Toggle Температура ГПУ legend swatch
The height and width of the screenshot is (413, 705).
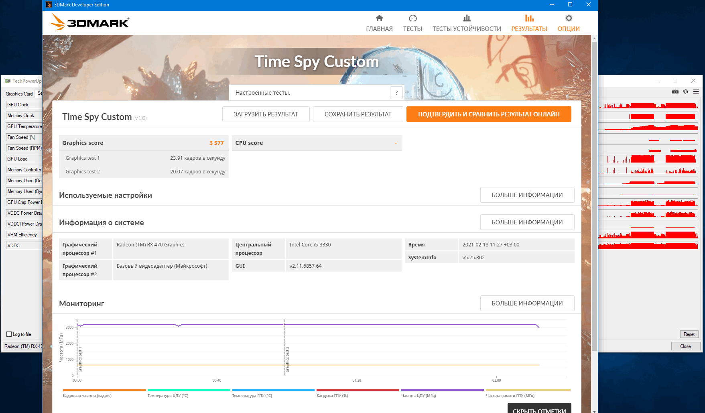273,390
